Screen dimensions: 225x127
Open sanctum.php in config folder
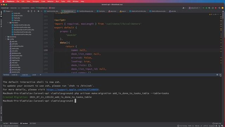15,67
